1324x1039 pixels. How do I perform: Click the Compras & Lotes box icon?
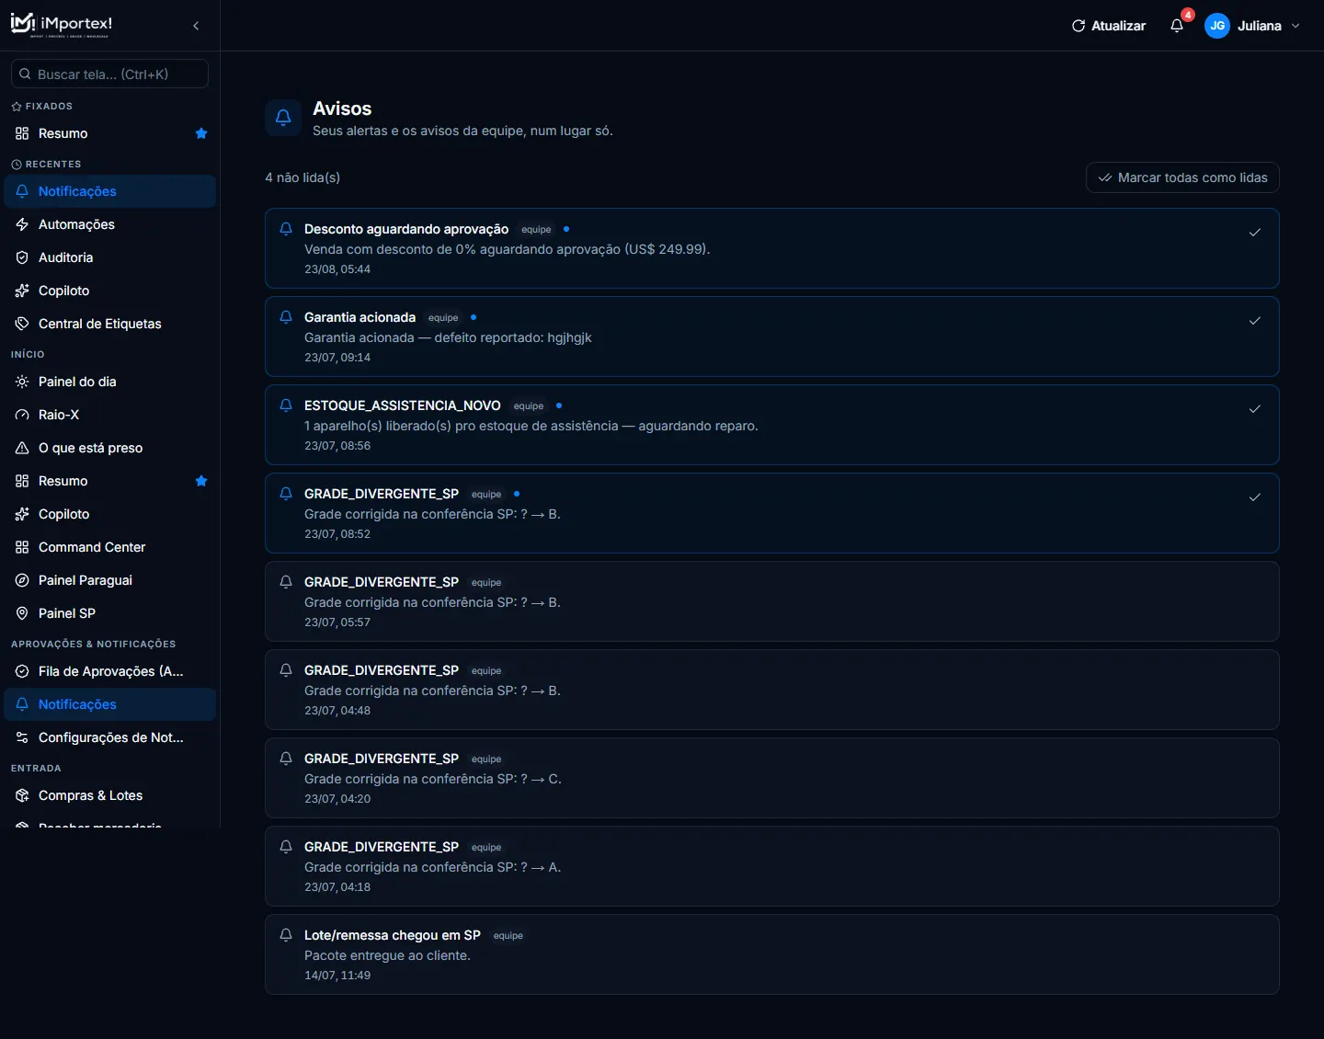22,795
